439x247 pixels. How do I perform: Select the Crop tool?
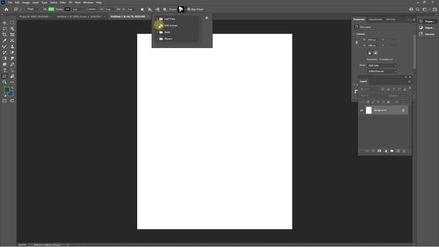pyautogui.click(x=5, y=34)
